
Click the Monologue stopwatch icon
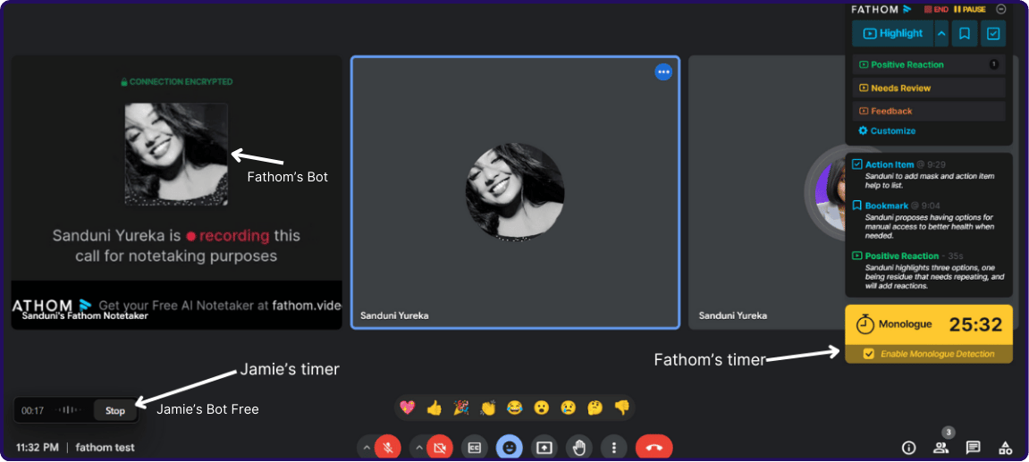point(865,324)
